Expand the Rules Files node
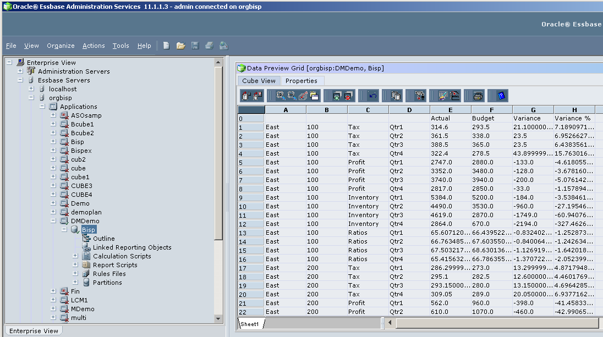This screenshot has width=603, height=337. [x=75, y=274]
